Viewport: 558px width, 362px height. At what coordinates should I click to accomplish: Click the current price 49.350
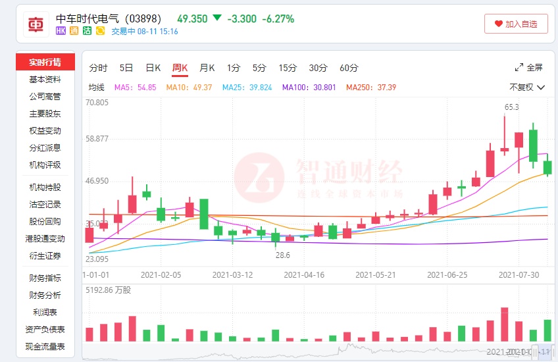click(x=193, y=19)
